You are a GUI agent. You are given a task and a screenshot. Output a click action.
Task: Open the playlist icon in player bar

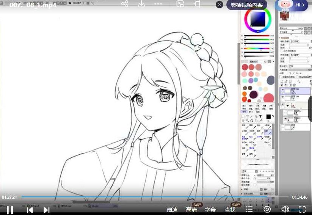point(249,209)
